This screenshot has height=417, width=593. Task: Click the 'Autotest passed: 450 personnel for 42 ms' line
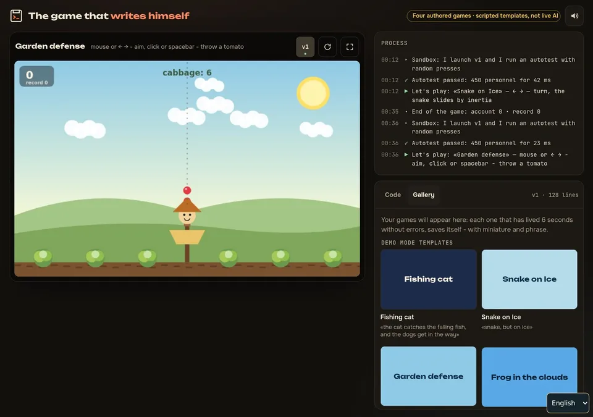pos(481,80)
